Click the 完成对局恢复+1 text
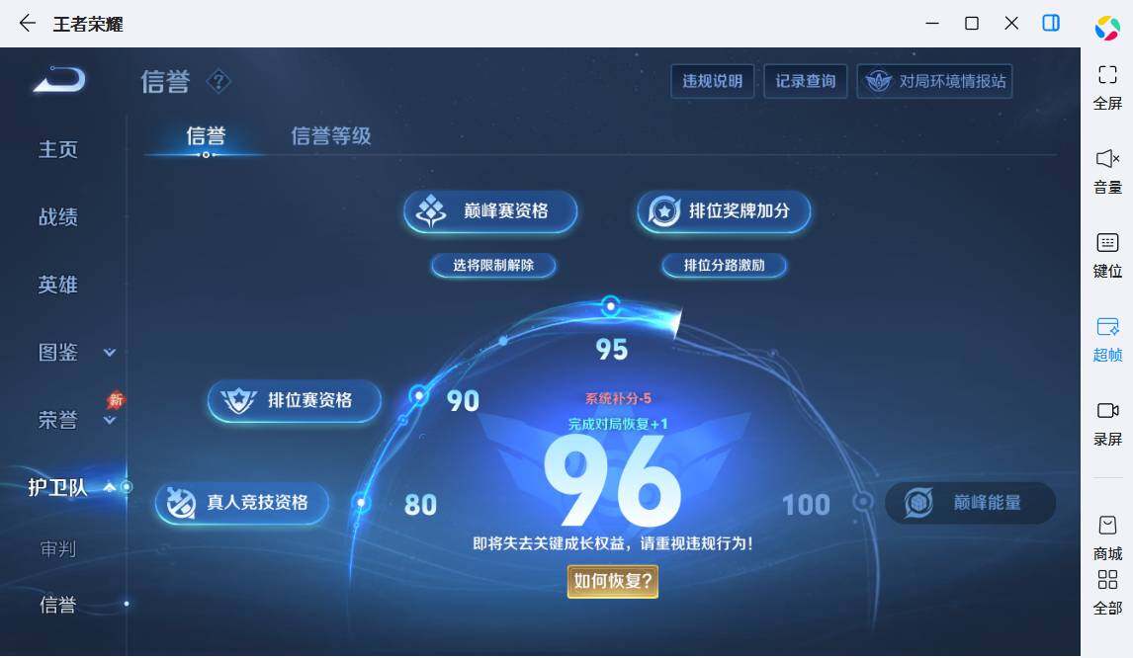The width and height of the screenshot is (1133, 658). coord(618,424)
